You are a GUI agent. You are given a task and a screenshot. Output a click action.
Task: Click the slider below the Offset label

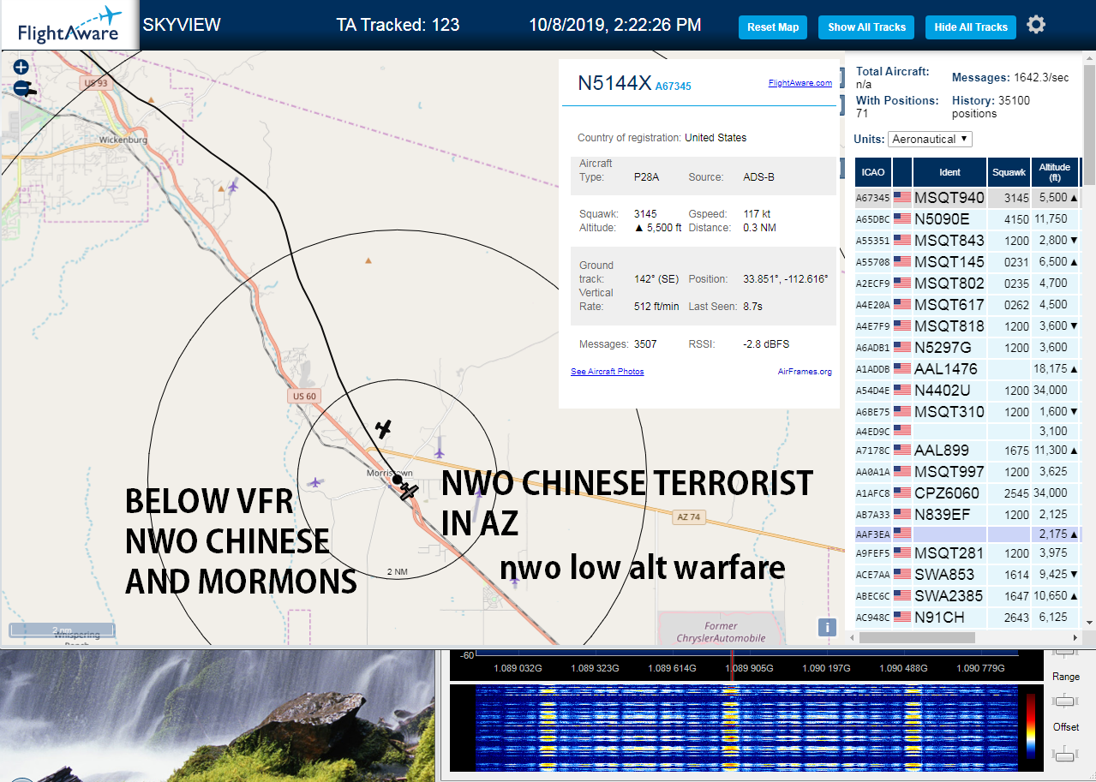tap(1065, 754)
